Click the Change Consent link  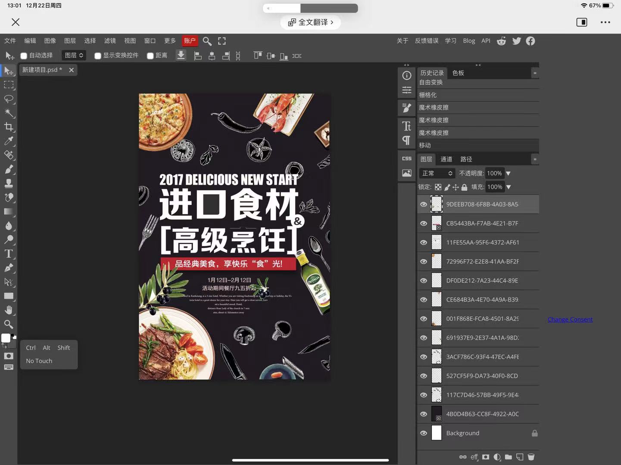(570, 319)
